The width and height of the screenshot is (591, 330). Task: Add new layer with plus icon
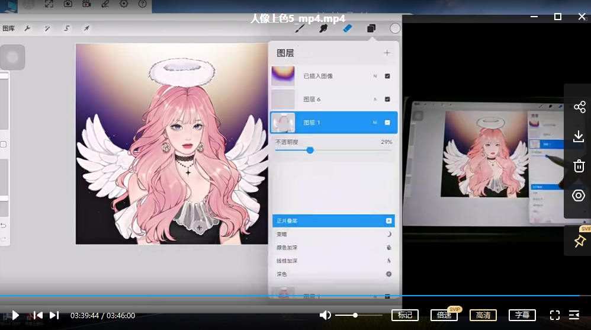tap(387, 53)
